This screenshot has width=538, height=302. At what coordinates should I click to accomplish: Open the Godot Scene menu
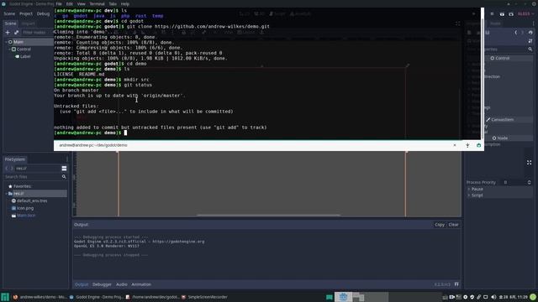click(9, 13)
